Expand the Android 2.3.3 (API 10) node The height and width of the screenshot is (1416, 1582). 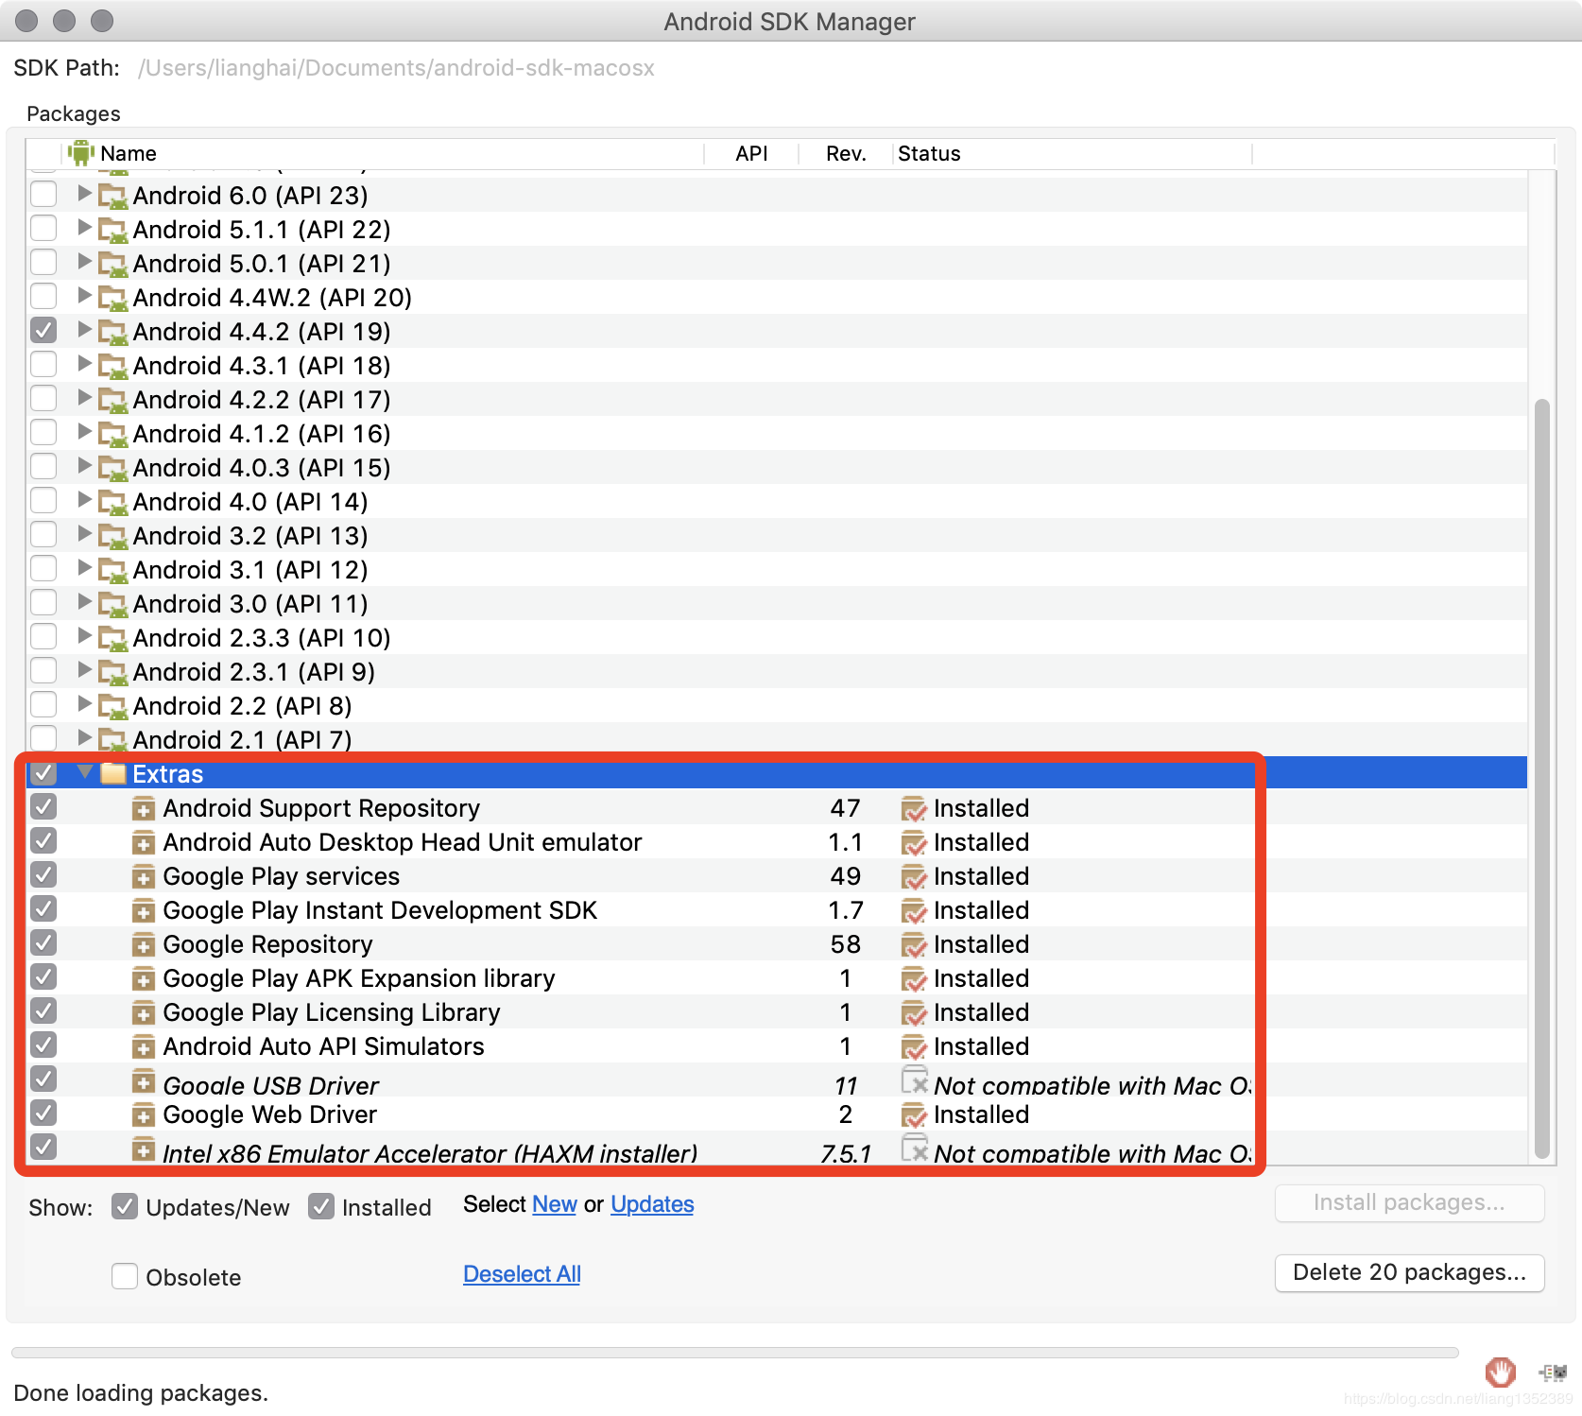point(84,636)
